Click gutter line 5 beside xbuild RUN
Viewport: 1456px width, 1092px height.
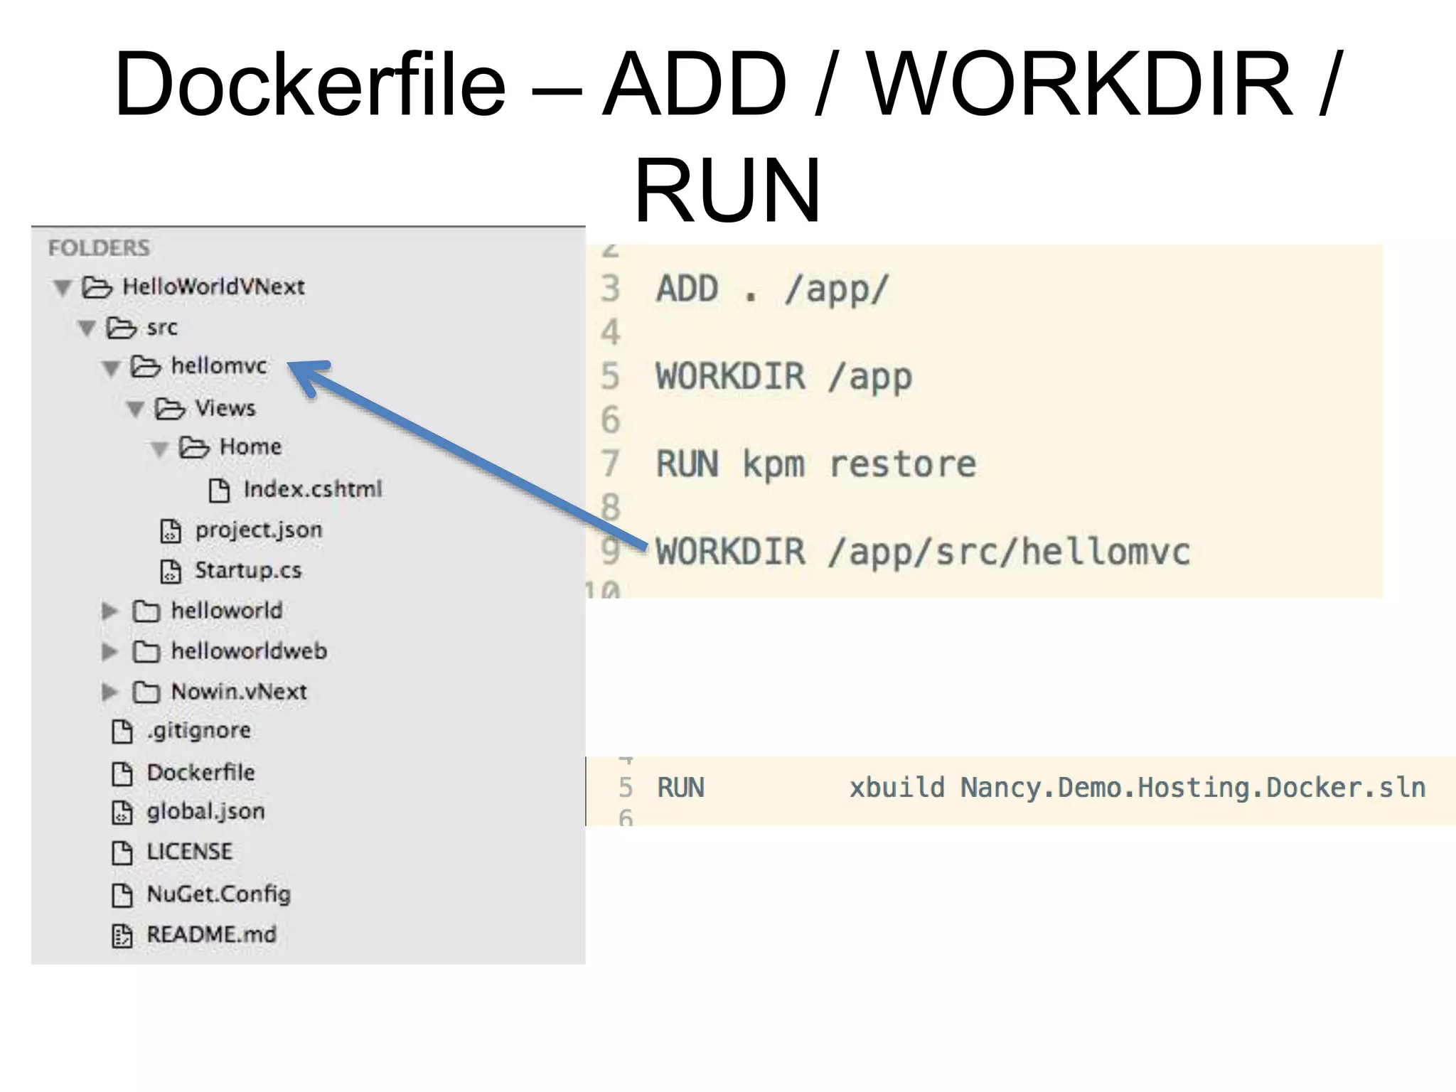625,788
